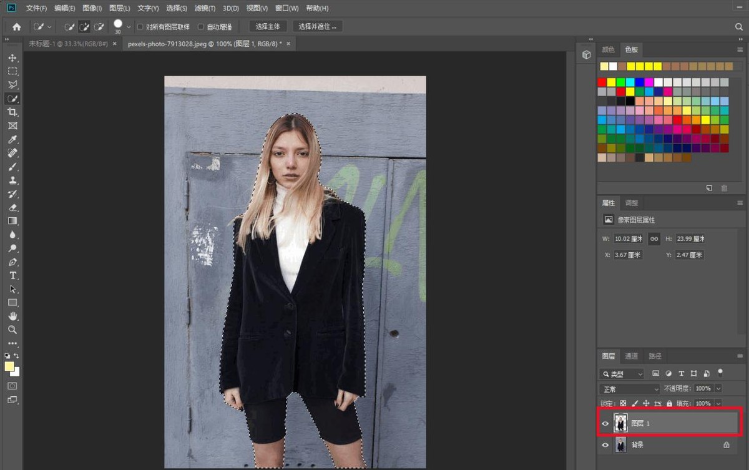Screen dimensions: 749x470
Task: Select the Hand tool
Action: pos(12,316)
